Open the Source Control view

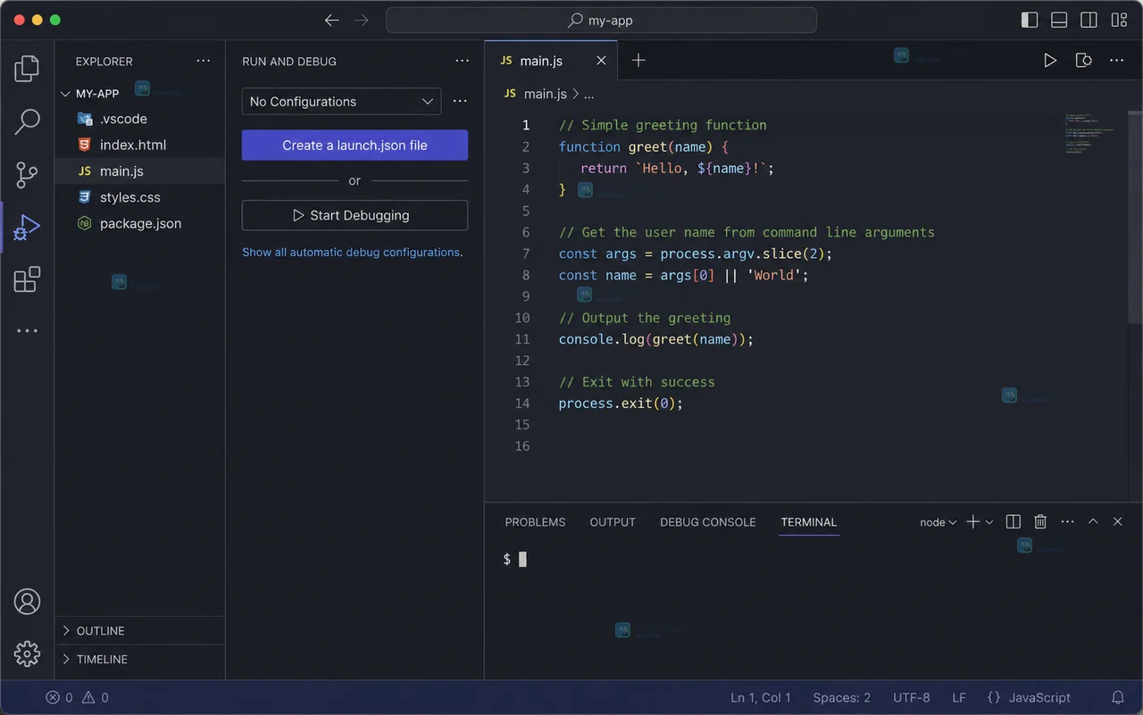click(27, 174)
